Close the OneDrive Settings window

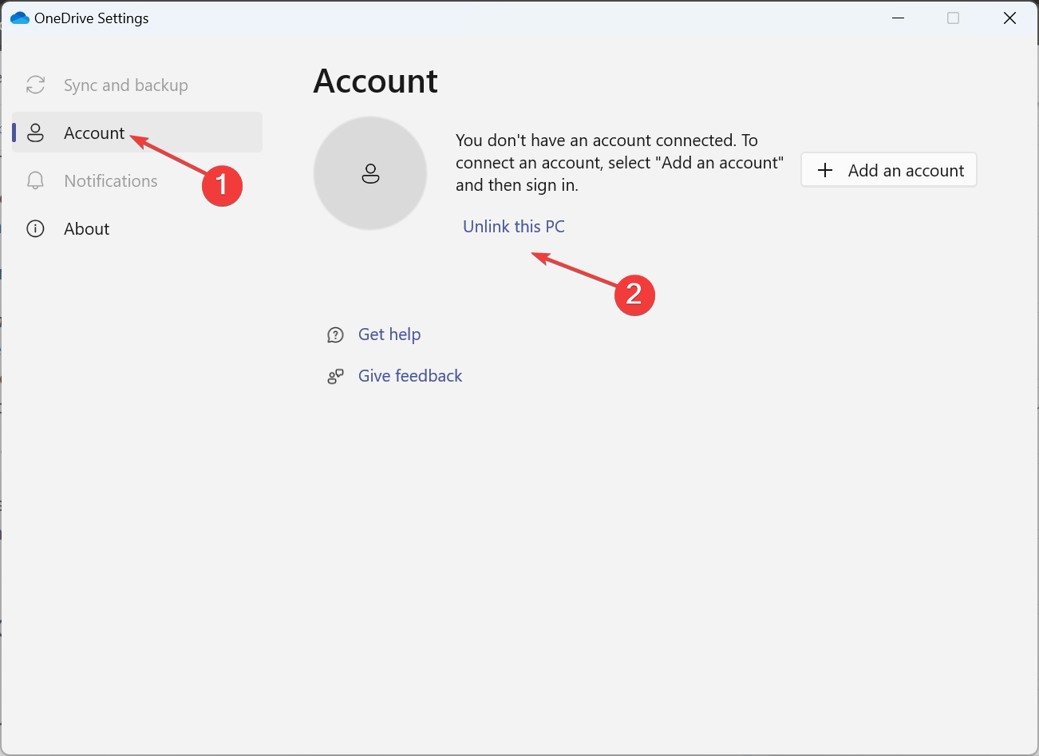click(x=1009, y=18)
